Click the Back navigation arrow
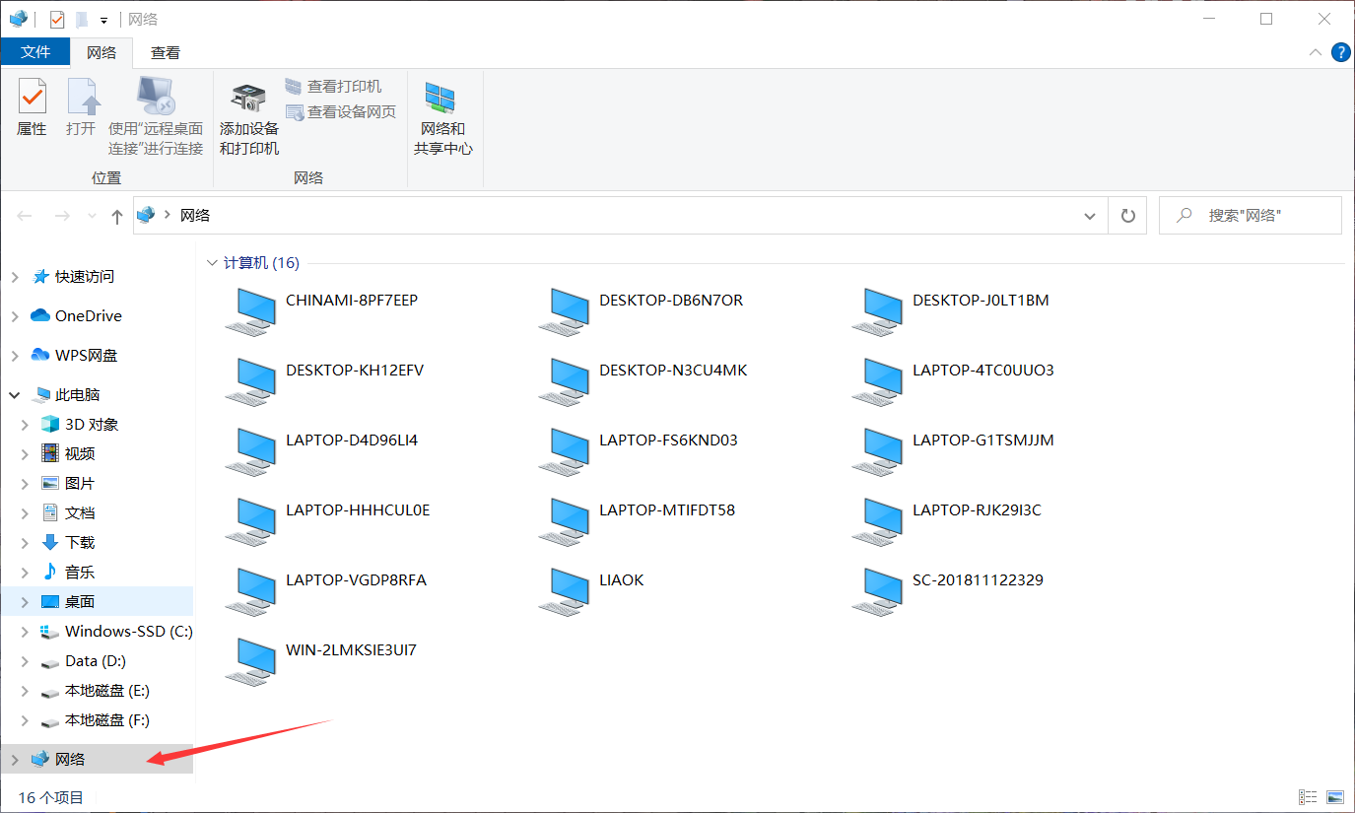Image resolution: width=1355 pixels, height=813 pixels. (26, 215)
